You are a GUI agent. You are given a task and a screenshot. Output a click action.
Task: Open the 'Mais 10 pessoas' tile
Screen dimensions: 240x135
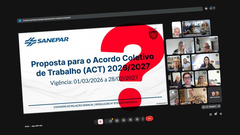[x=215, y=94]
